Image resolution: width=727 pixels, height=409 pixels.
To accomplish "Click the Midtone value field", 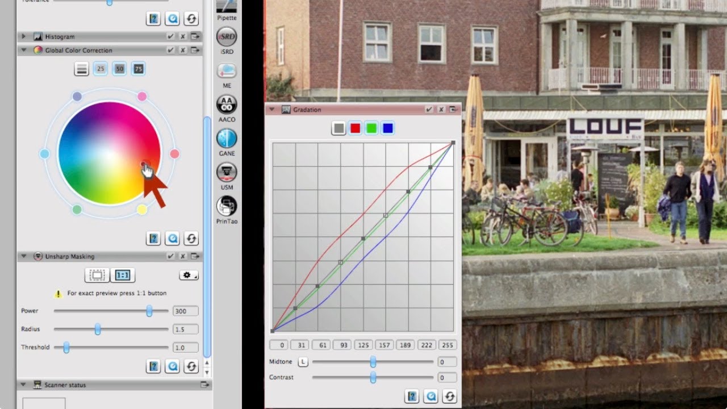I will [447, 361].
